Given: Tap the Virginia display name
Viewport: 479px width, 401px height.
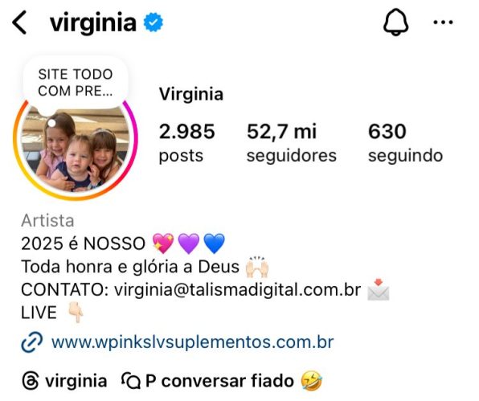Looking at the screenshot, I should coord(191,94).
